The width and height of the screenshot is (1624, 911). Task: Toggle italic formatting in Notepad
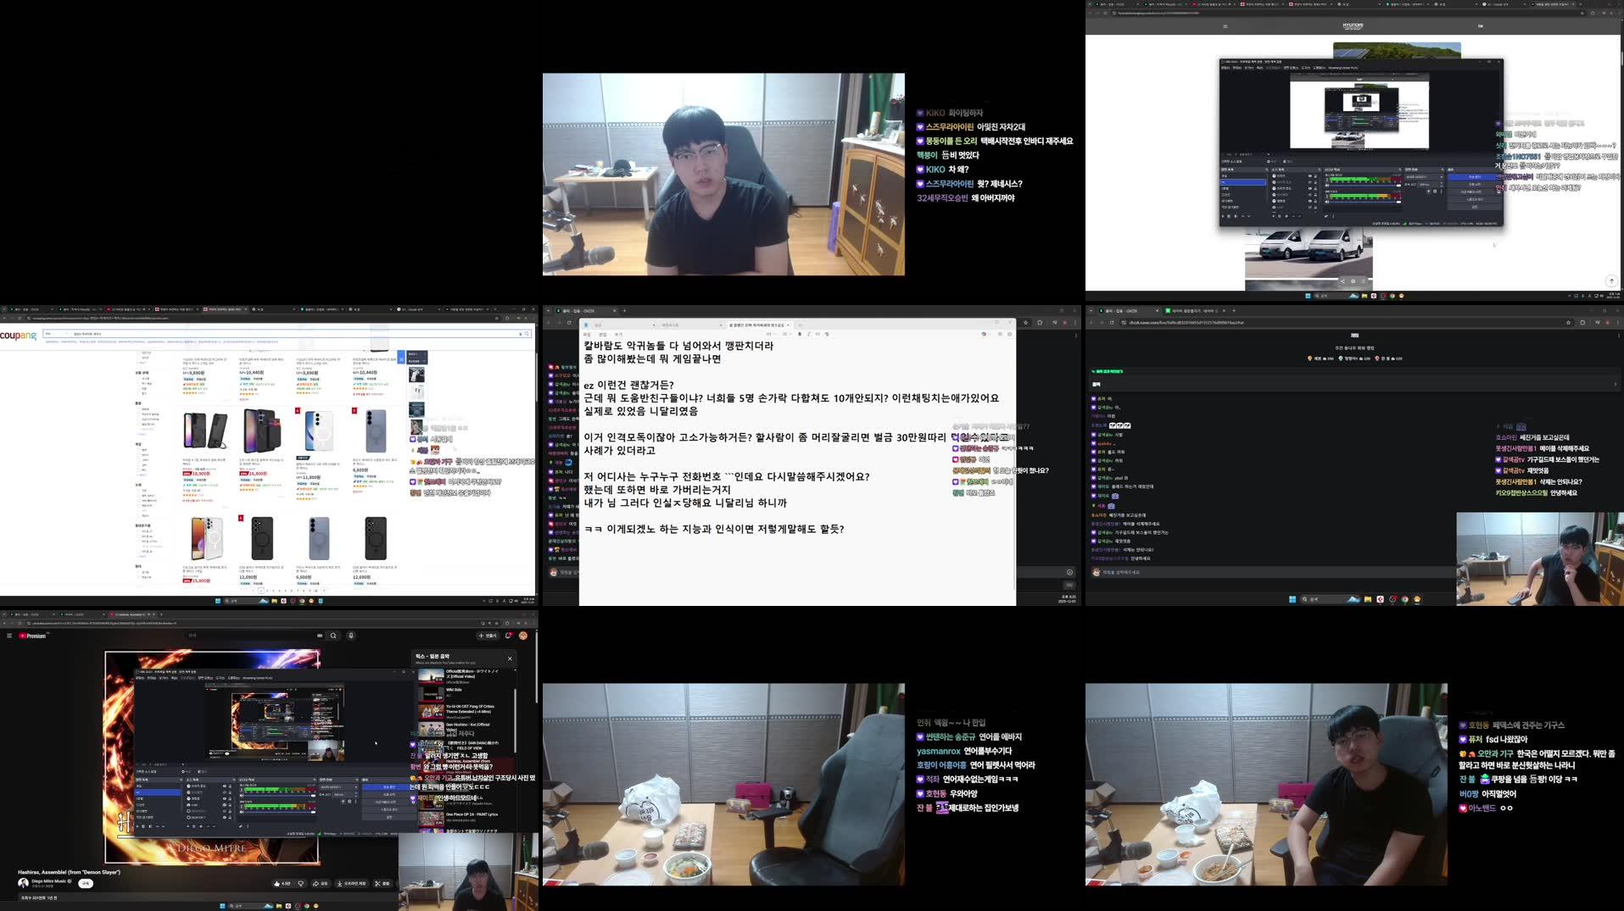tap(806, 335)
